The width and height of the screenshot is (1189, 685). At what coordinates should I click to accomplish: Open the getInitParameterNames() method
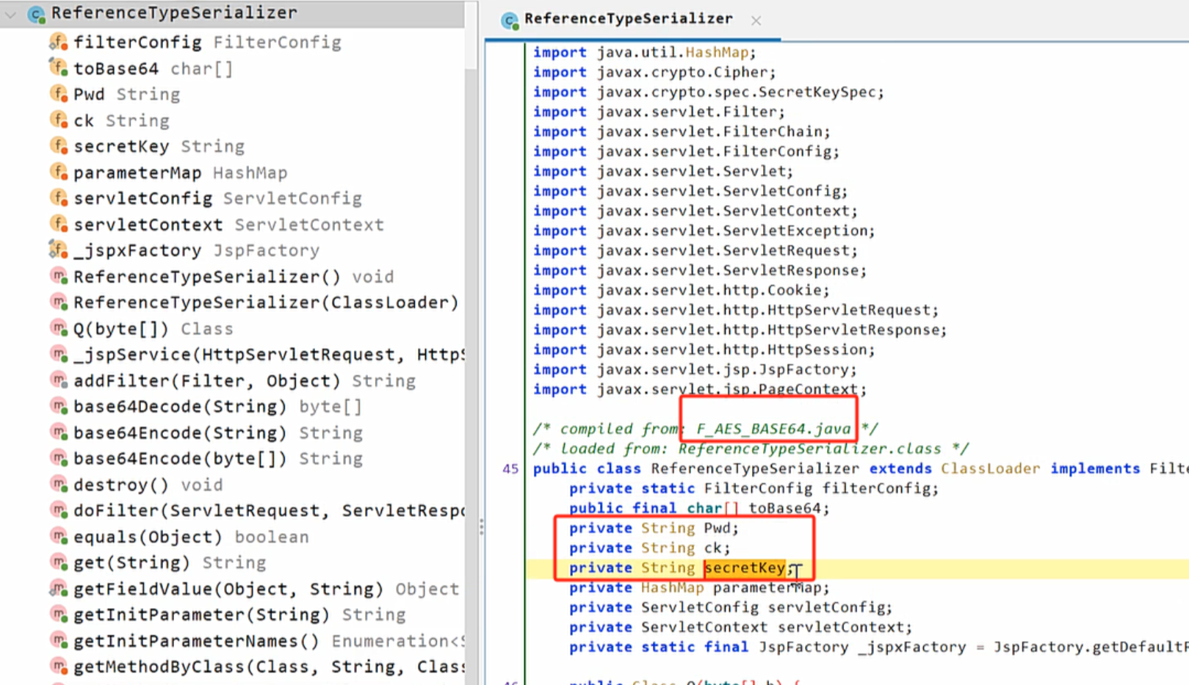pos(269,641)
